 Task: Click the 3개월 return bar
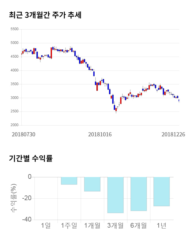pyautogui.click(x=115, y=195)
